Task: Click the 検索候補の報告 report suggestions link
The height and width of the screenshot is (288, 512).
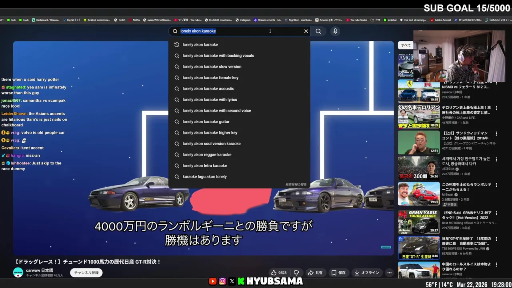Action: (296, 184)
